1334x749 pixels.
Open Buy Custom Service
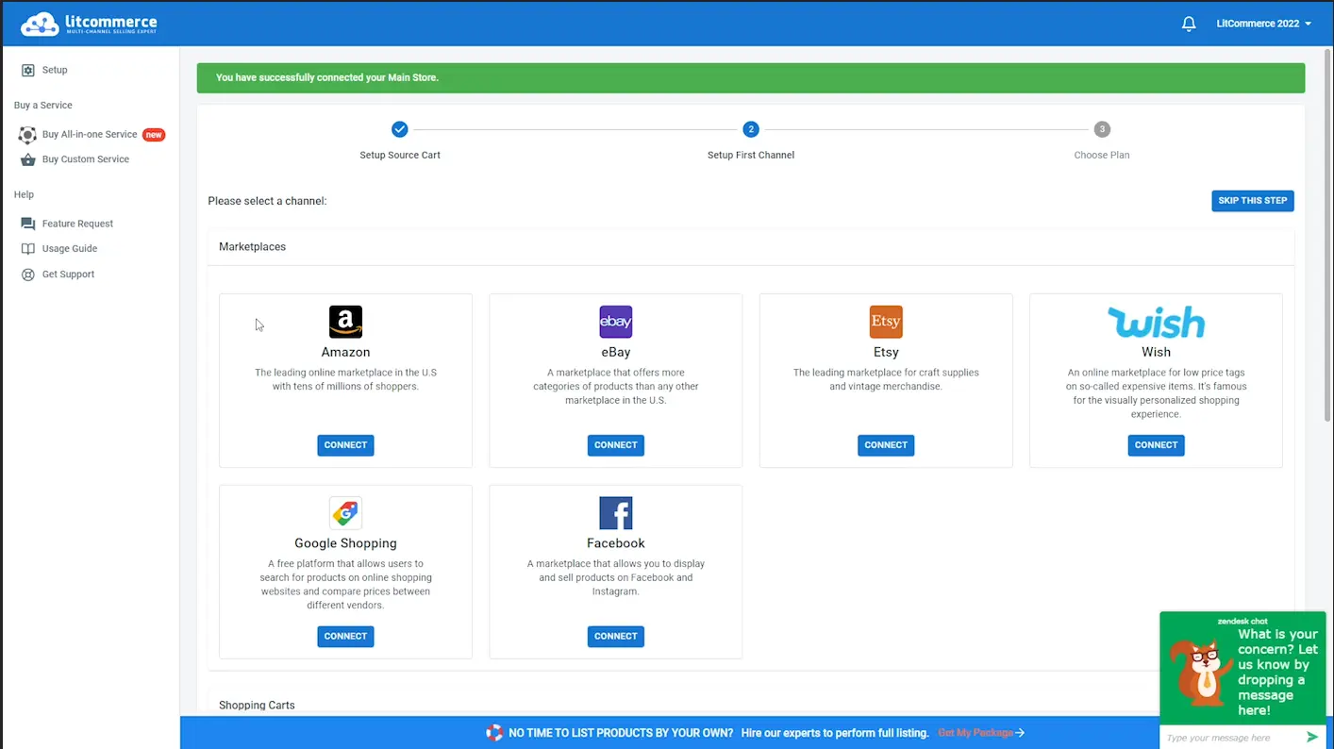(86, 159)
